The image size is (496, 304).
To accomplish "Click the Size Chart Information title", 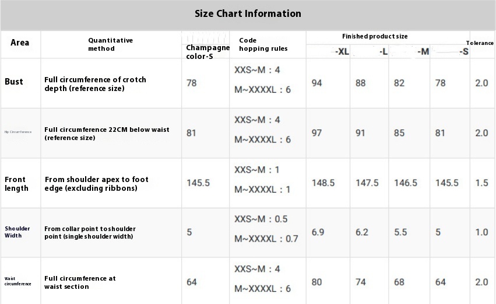I will (x=248, y=13).
